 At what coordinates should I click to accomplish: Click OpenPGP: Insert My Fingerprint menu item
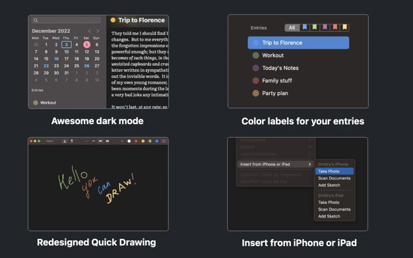point(270,175)
